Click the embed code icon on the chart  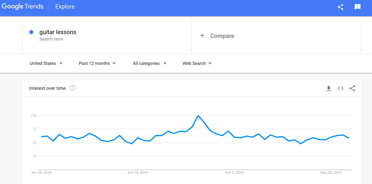341,88
